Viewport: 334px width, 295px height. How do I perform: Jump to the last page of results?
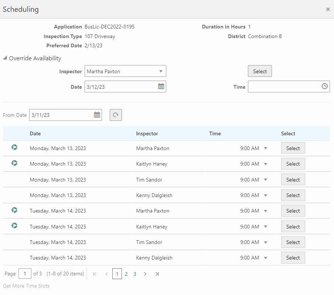(x=157, y=274)
